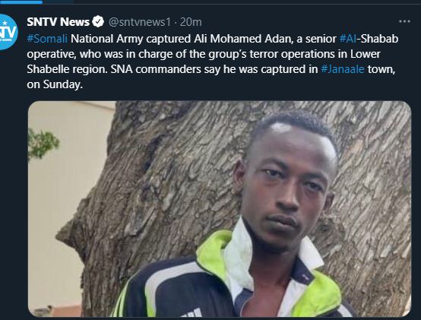Click the SNTV News display name
The image size is (421, 320).
click(58, 22)
